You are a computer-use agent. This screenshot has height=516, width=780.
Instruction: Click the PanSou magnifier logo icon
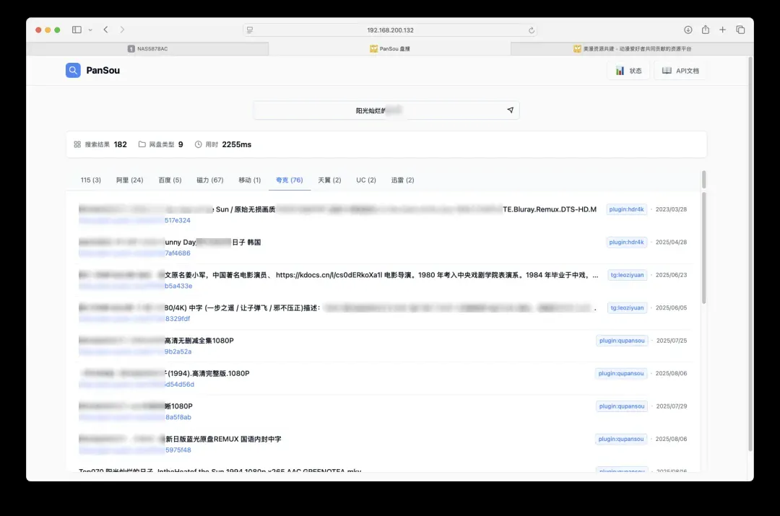pyautogui.click(x=73, y=71)
